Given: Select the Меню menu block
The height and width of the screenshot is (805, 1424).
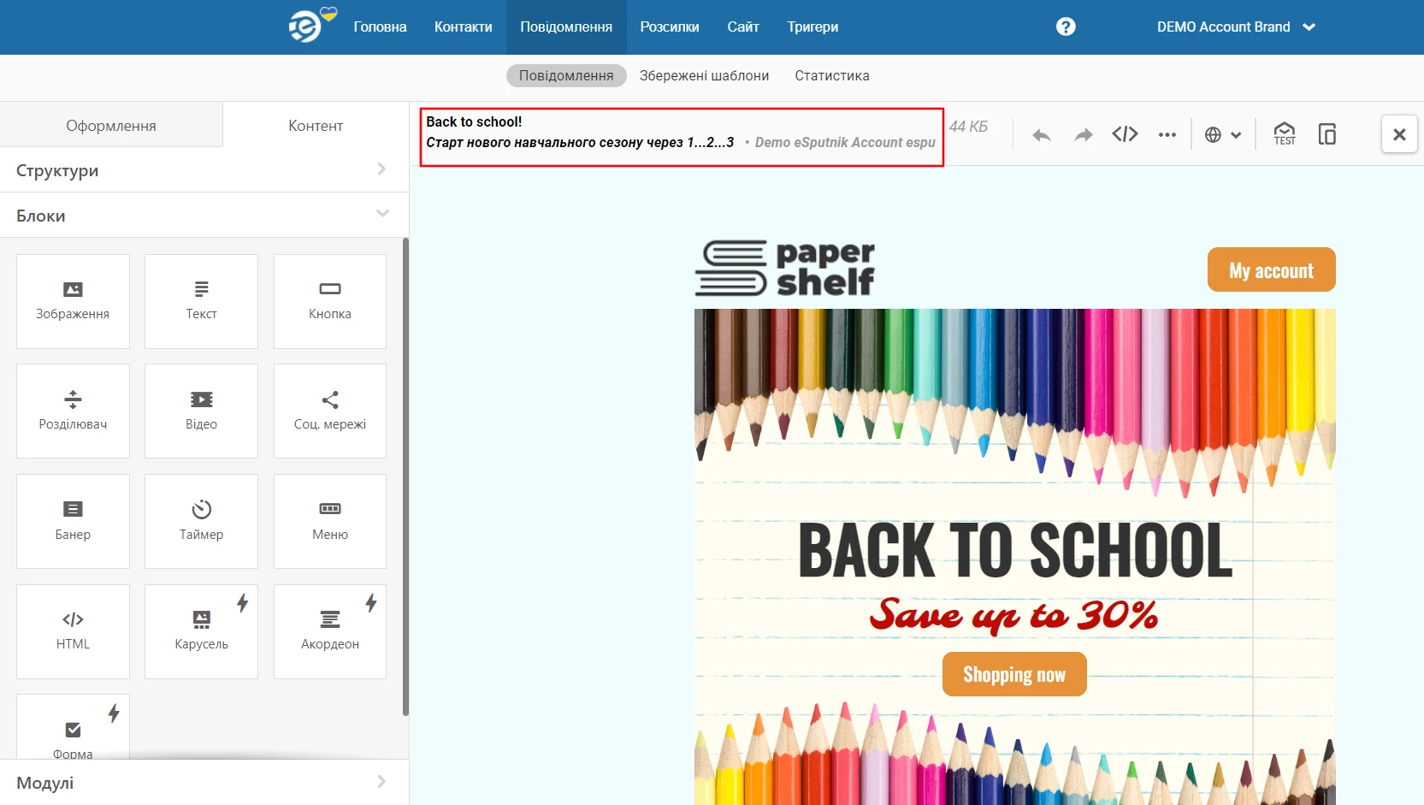Looking at the screenshot, I should click(x=330, y=521).
